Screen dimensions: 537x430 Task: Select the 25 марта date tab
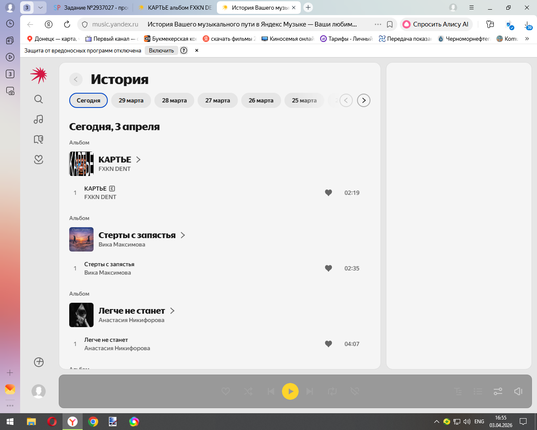click(304, 100)
